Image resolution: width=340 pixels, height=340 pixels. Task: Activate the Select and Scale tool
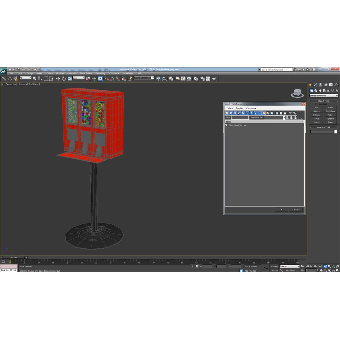[x=70, y=78]
